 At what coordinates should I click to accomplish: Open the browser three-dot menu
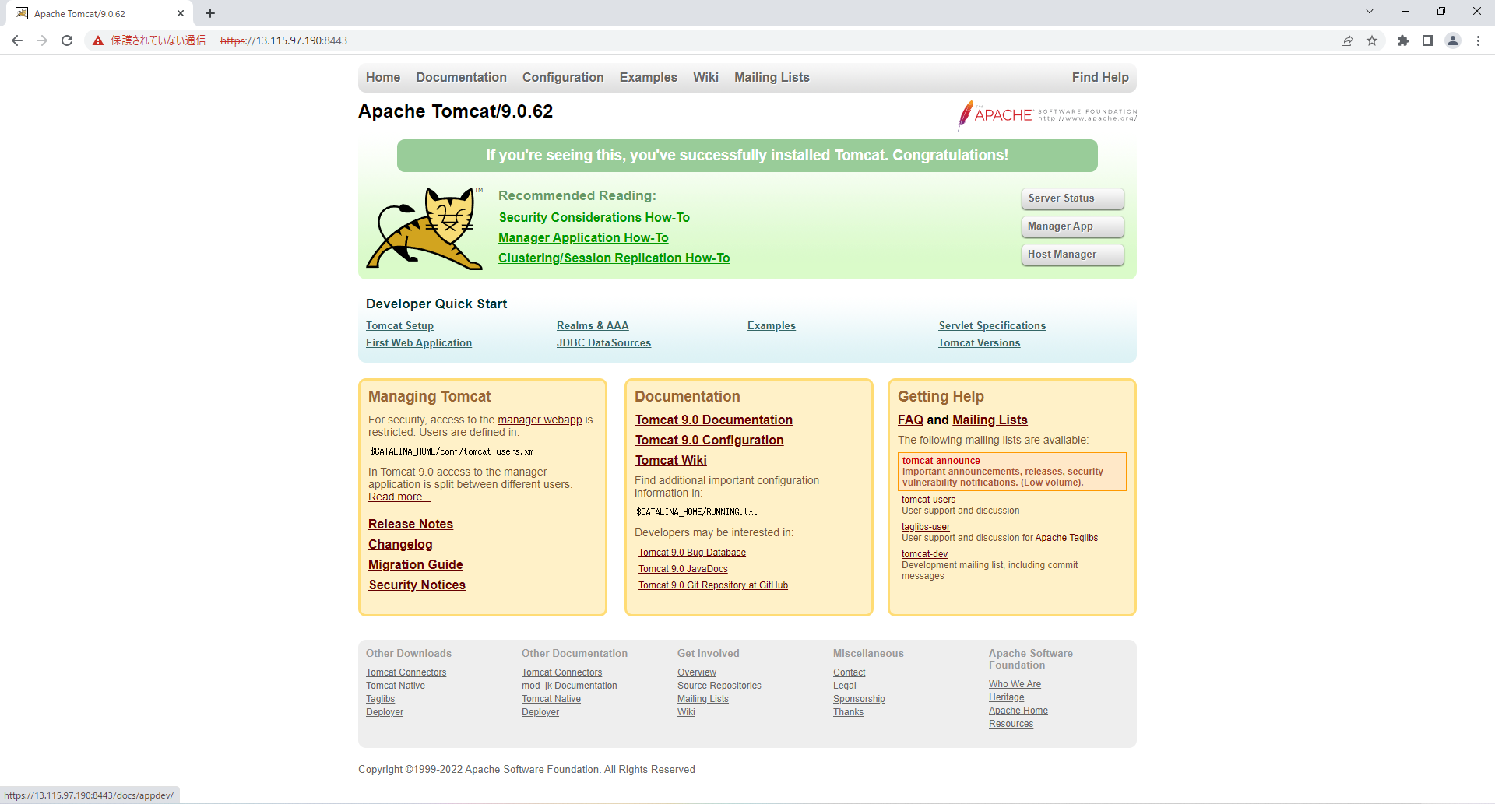coord(1478,40)
